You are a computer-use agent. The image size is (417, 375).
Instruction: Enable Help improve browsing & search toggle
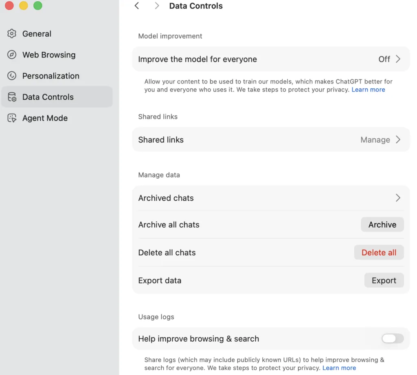click(392, 338)
